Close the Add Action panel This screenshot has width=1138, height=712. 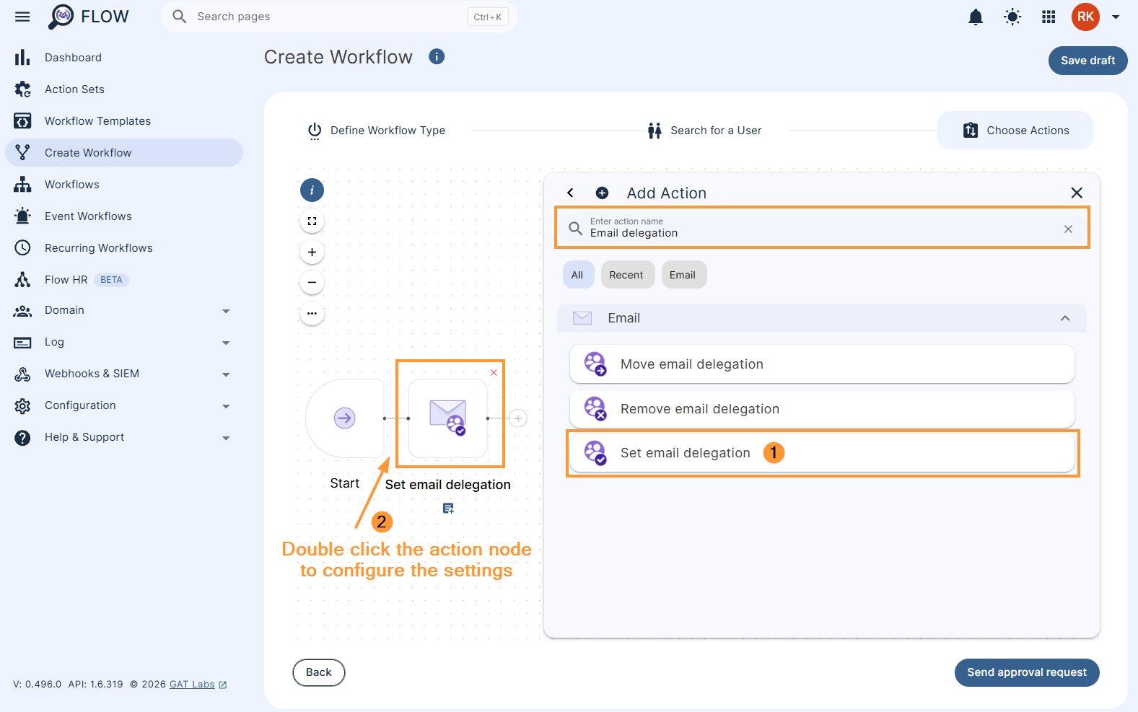[x=1077, y=193]
